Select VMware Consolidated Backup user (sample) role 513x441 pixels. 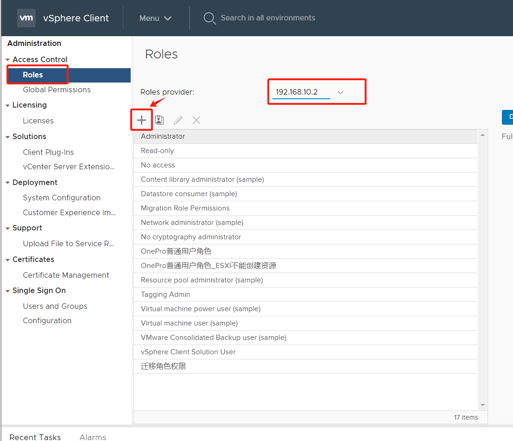[305, 338]
